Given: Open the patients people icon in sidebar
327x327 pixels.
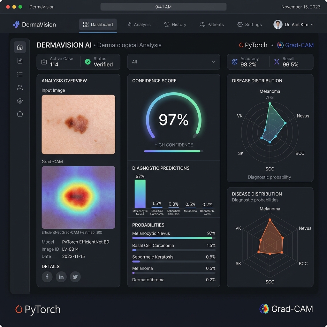Looking at the screenshot, I should point(20,87).
